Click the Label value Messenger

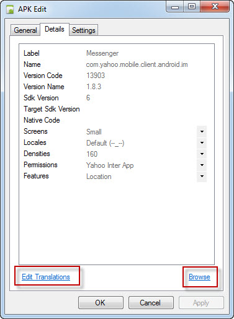[x=102, y=53]
